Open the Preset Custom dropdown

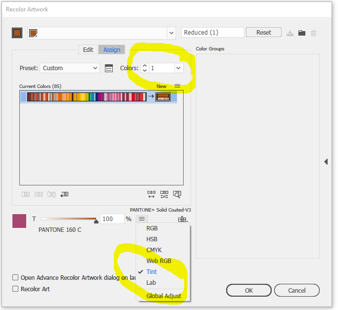pyautogui.click(x=70, y=68)
